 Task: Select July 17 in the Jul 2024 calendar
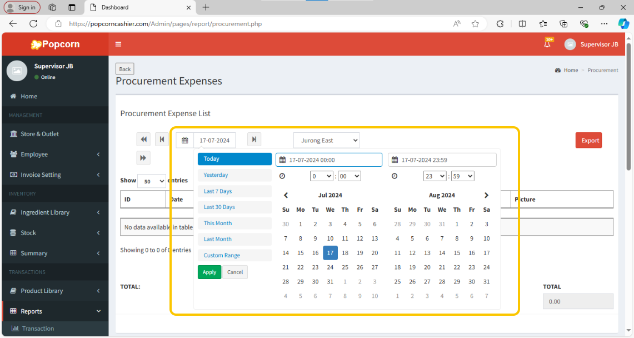coord(331,253)
